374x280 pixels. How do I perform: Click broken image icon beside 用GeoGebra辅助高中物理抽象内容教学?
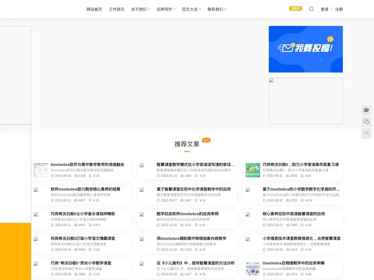click(x=142, y=239)
